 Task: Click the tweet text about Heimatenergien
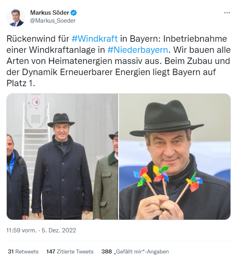tap(119, 61)
